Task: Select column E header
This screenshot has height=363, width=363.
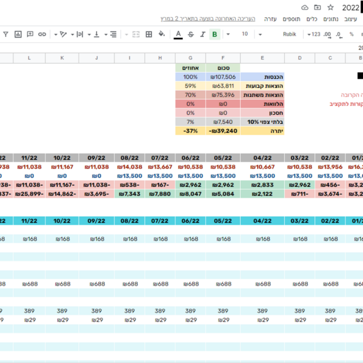Action: click(x=263, y=58)
